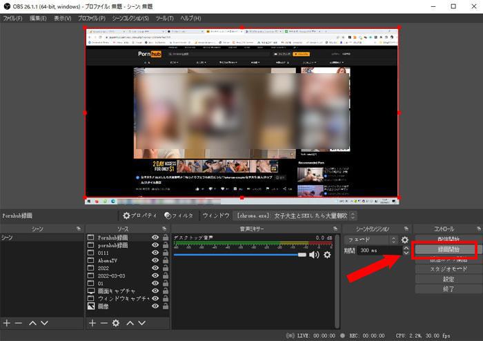Image resolution: width=483 pixels, height=341 pixels.
Task: Enable スタジオモード studio mode button
Action: [x=448, y=269]
